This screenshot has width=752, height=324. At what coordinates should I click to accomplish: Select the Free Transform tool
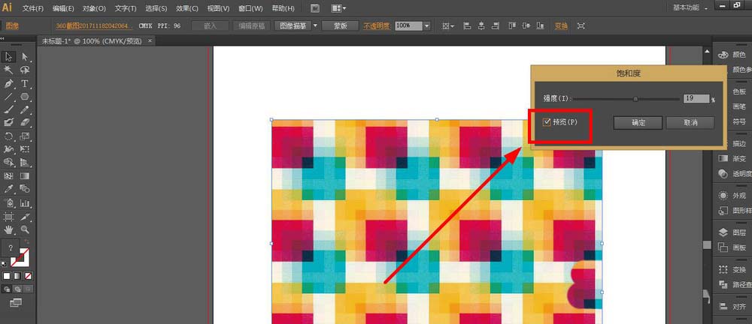coord(25,149)
